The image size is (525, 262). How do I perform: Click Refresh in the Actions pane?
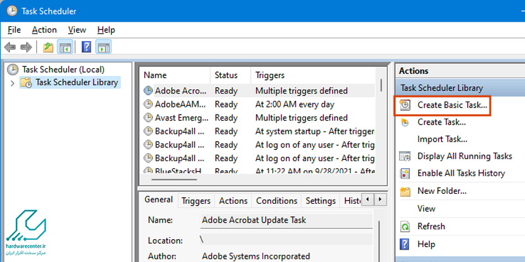click(x=431, y=226)
